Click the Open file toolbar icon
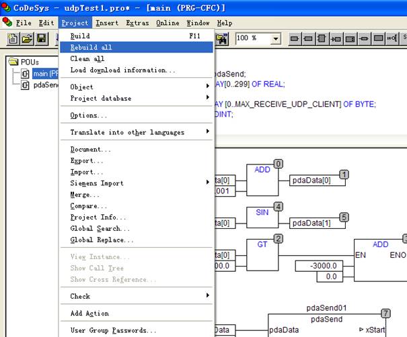Image resolution: width=407 pixels, height=337 pixels. click(27, 39)
